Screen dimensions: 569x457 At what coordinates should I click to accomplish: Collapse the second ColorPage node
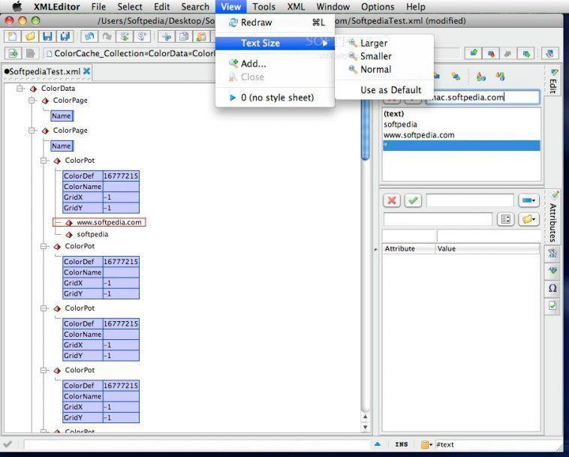(x=32, y=131)
